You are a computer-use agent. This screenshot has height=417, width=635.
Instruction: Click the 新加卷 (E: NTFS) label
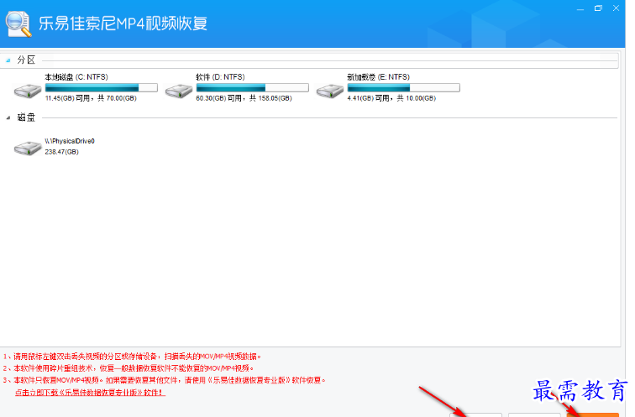coord(378,77)
